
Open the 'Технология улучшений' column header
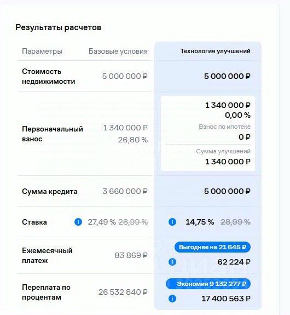pyautogui.click(x=215, y=51)
